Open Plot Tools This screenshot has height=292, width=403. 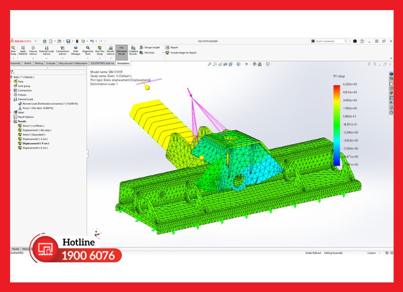coord(147,53)
